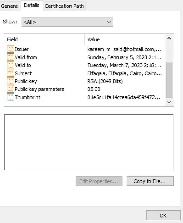Click the Thumbprint field icon

pos(11,97)
